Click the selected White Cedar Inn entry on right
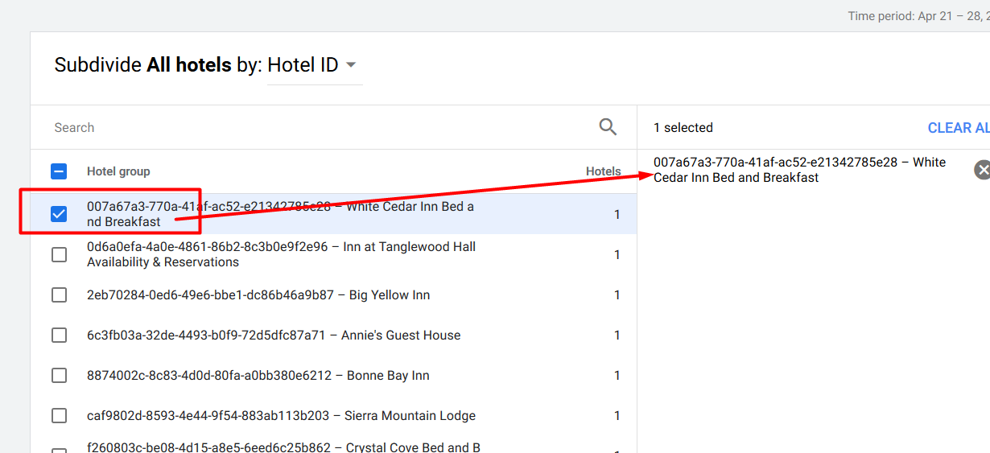Image resolution: width=990 pixels, height=453 pixels. (799, 170)
